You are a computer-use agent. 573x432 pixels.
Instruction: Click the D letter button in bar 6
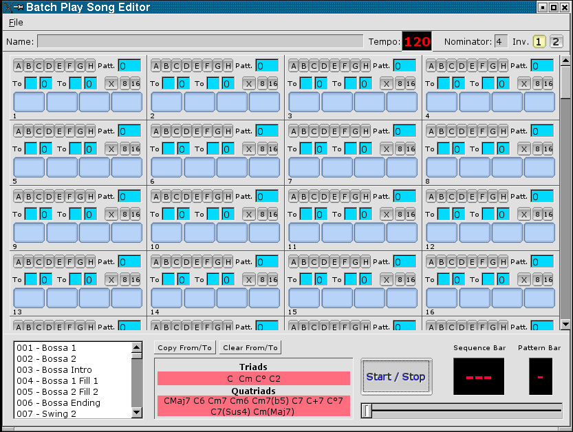[x=186, y=131]
